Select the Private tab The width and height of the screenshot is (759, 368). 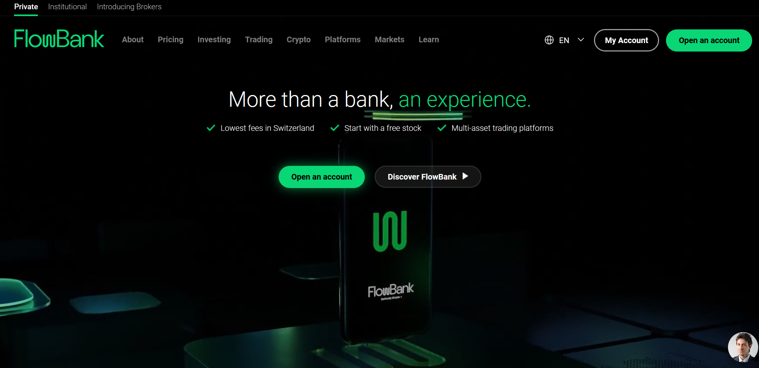coord(26,7)
